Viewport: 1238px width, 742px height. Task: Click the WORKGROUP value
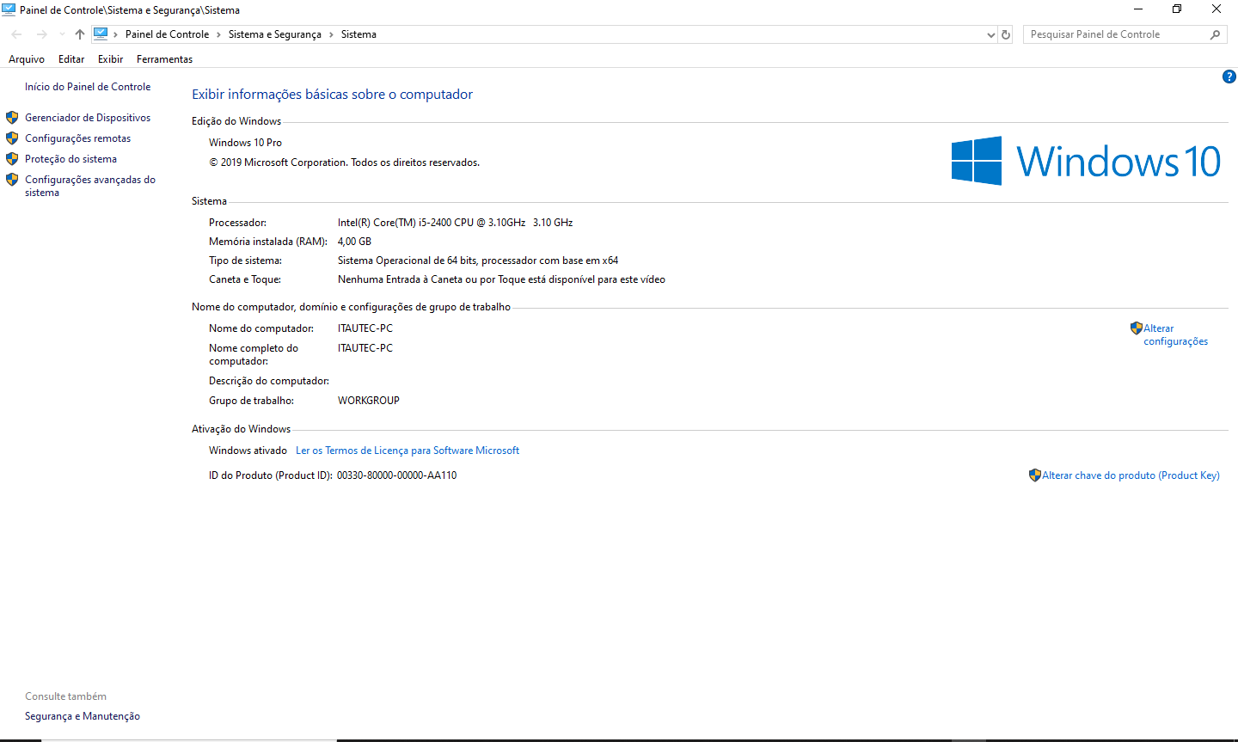click(368, 401)
